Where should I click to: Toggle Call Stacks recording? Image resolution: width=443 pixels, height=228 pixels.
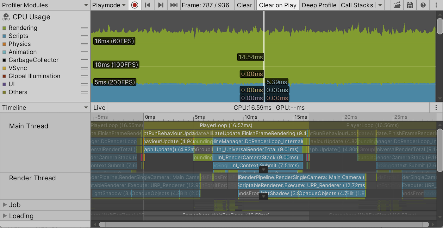point(357,5)
